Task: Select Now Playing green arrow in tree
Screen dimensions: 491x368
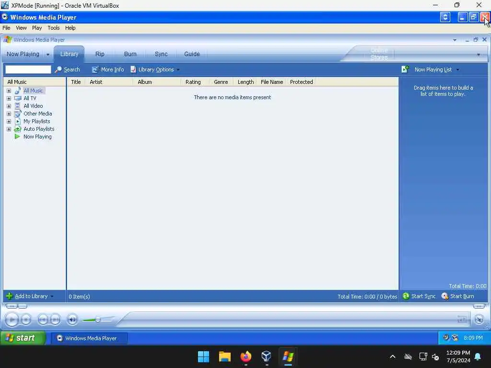Action: tap(17, 137)
